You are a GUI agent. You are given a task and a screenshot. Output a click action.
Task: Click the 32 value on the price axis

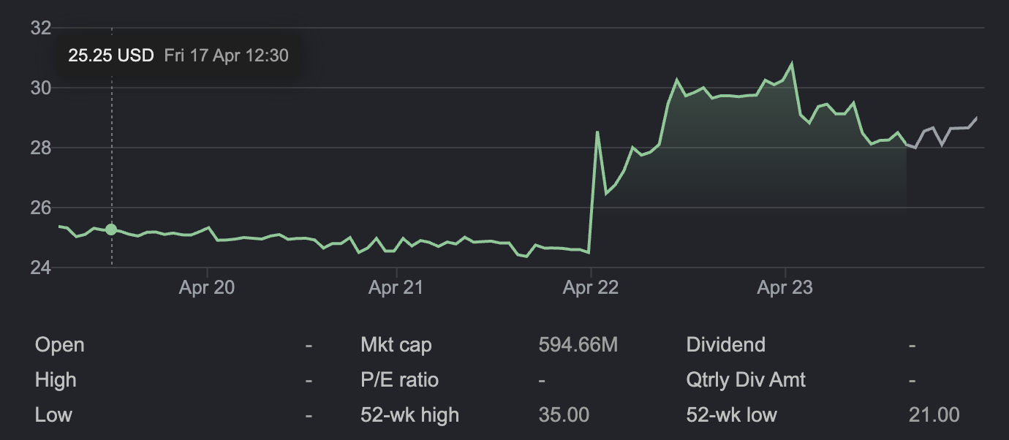[40, 29]
